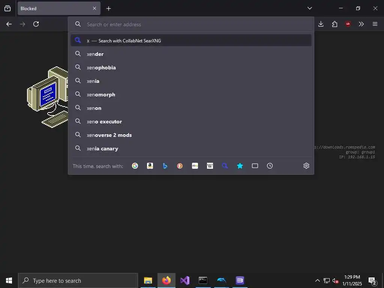Search this time with Bing
Viewport: 384px width, 288px height.
[x=165, y=166]
